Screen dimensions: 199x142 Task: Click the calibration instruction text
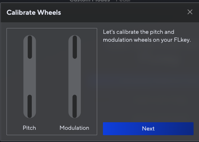[x=147, y=36]
